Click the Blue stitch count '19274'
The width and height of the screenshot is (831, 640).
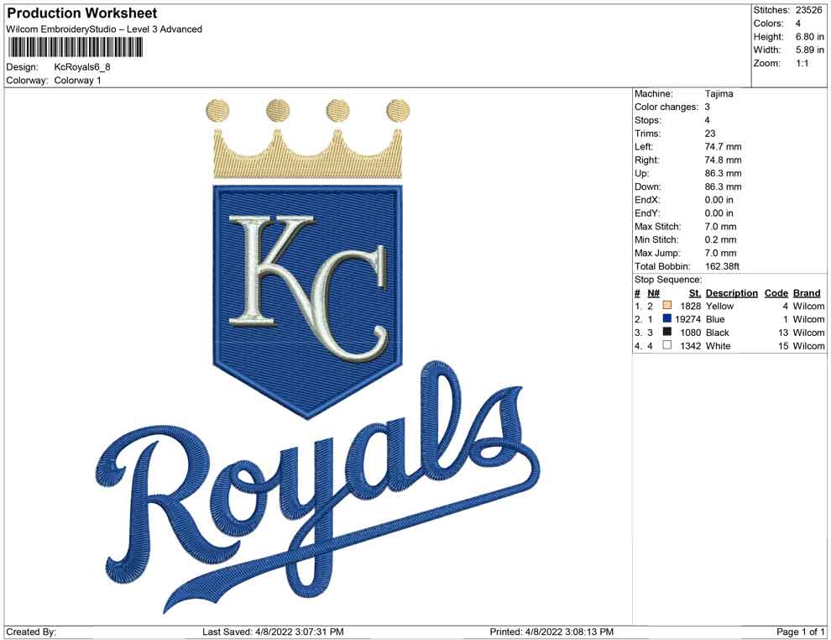point(688,319)
